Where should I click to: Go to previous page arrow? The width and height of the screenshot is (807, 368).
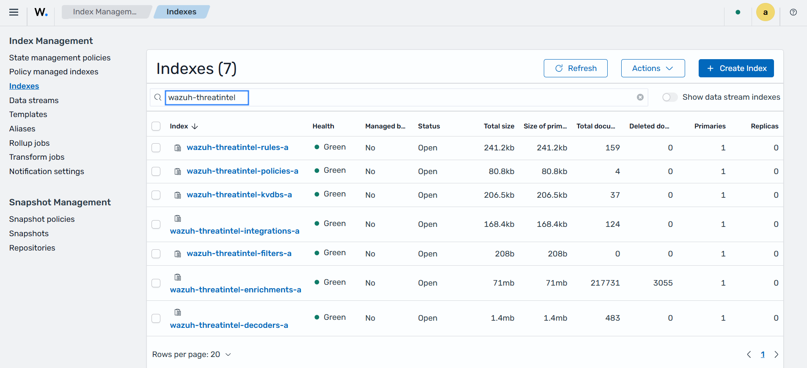749,354
